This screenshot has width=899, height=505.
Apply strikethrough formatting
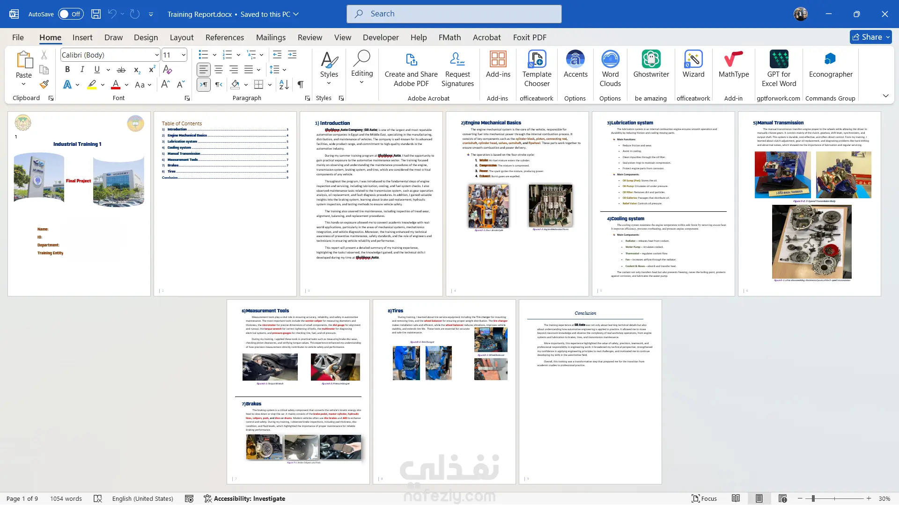(x=121, y=70)
